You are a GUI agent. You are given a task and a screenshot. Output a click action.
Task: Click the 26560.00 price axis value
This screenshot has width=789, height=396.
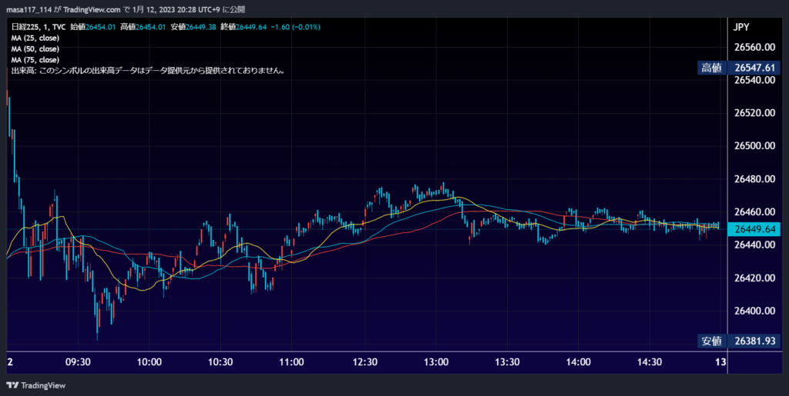click(x=755, y=47)
